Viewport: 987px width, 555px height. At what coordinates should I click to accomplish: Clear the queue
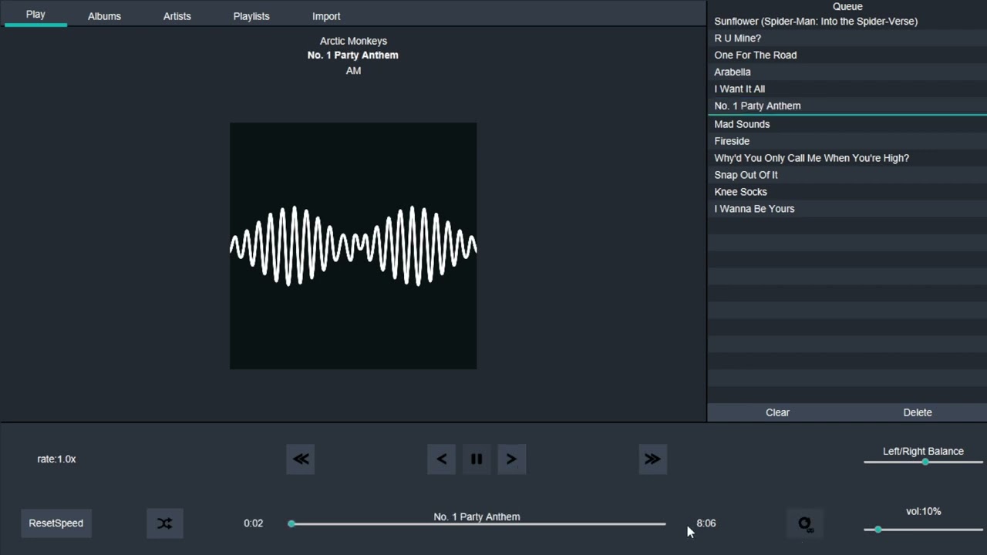tap(777, 412)
